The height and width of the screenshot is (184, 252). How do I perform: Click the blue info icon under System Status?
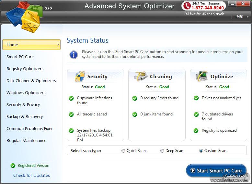(74, 55)
